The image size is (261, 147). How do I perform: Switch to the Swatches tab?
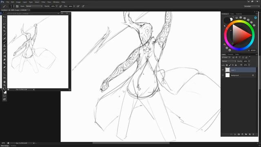[239, 14]
